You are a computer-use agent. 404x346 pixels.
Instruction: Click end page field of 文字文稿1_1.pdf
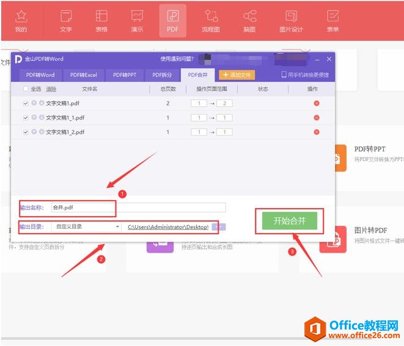224,118
